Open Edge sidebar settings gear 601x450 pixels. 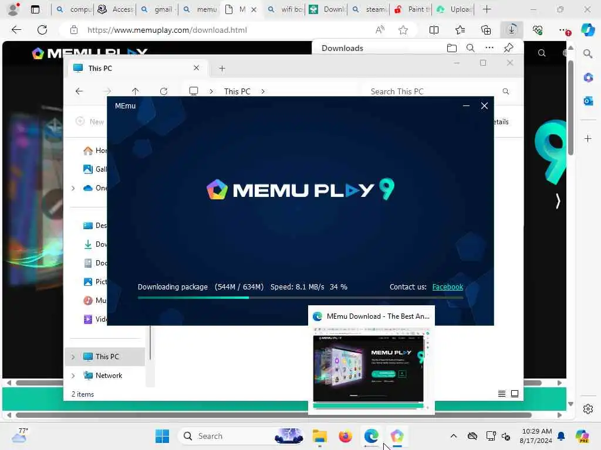coord(588,409)
